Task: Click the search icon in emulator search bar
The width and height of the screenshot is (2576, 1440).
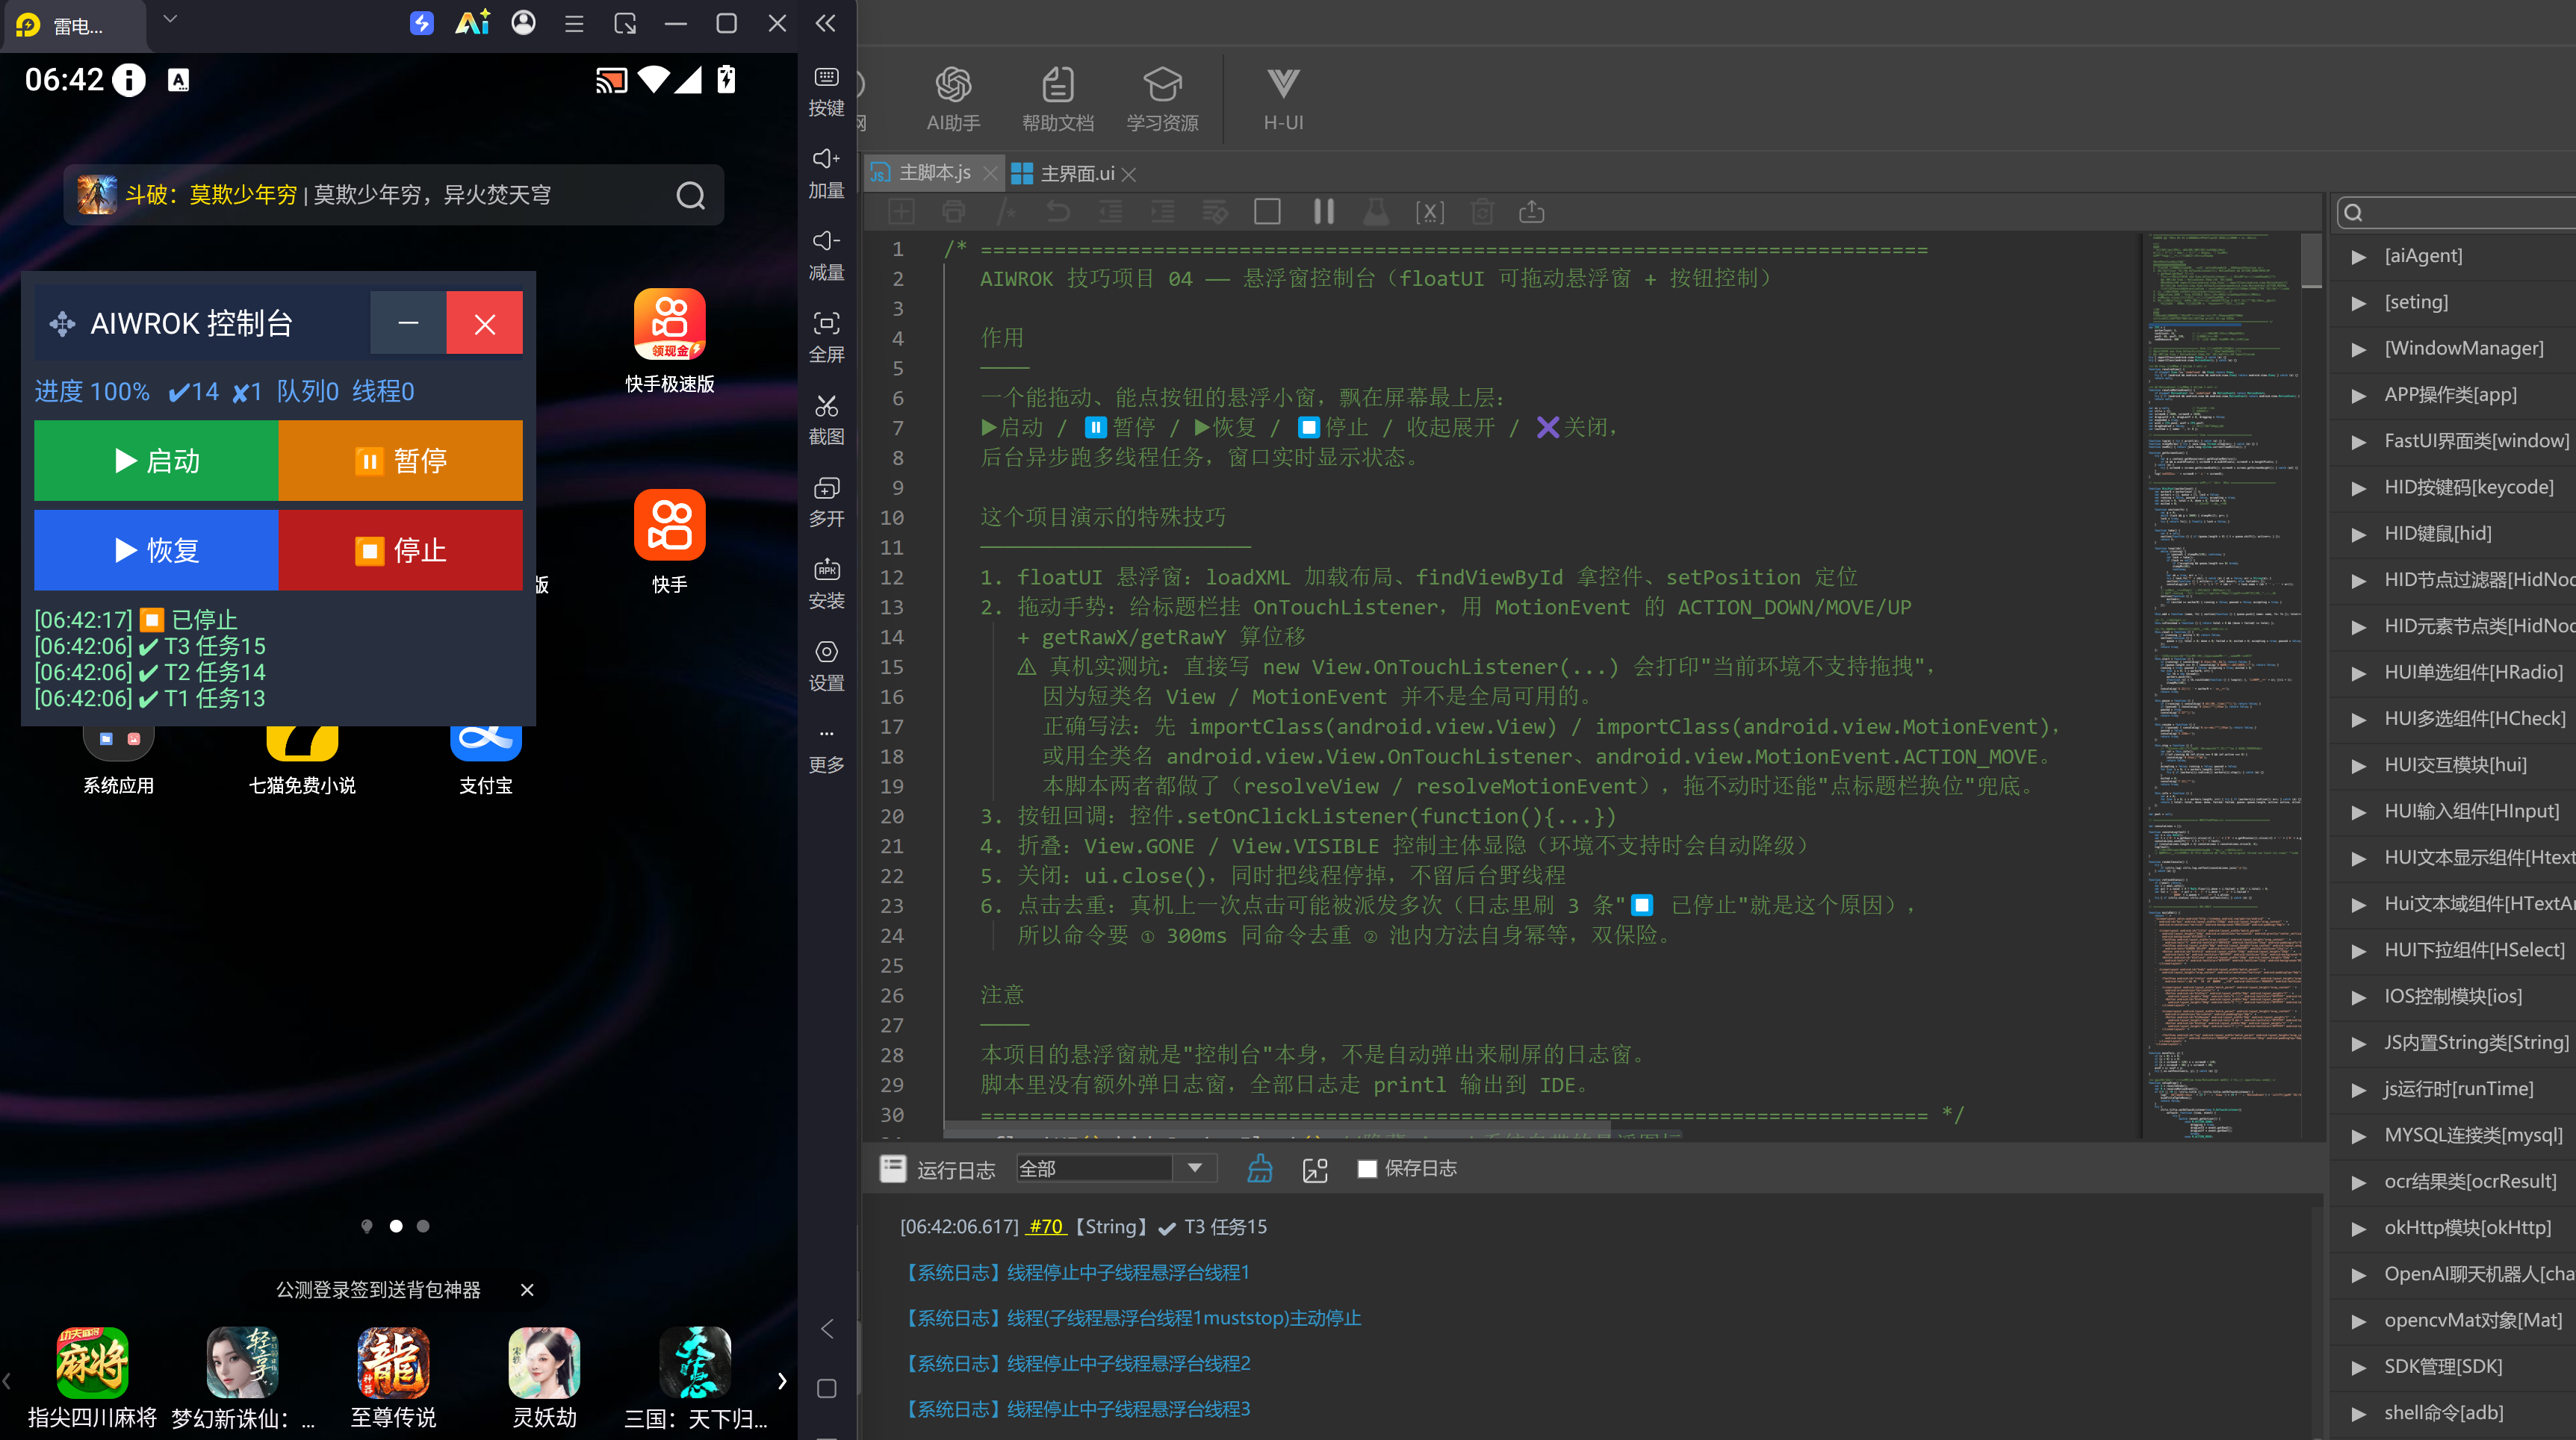Action: (690, 195)
